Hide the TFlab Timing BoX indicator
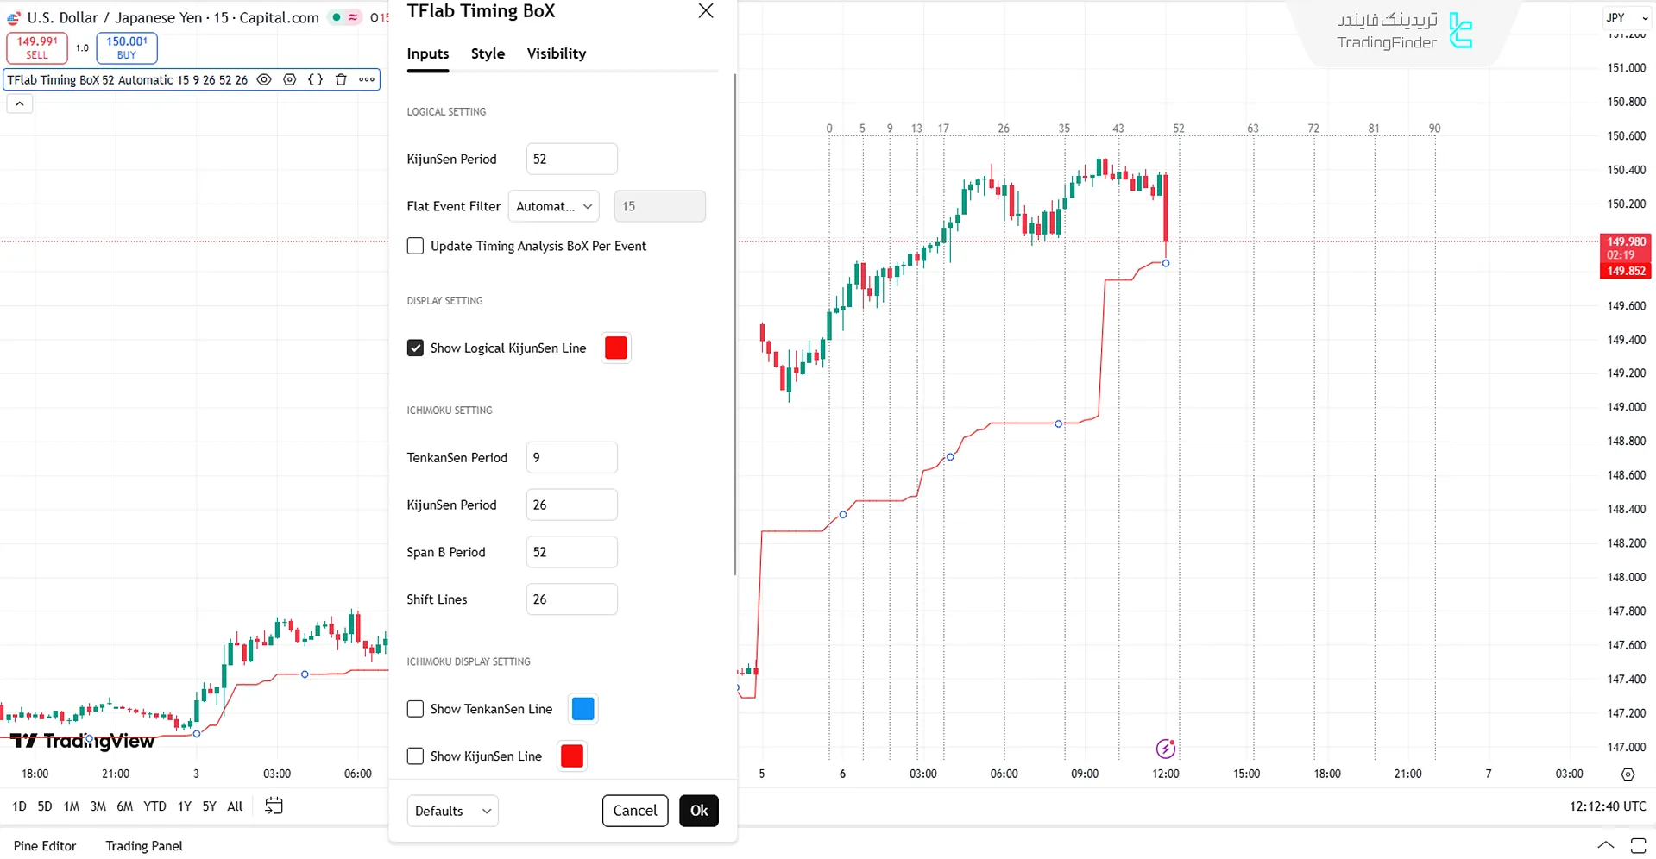1656x859 pixels. pyautogui.click(x=264, y=80)
